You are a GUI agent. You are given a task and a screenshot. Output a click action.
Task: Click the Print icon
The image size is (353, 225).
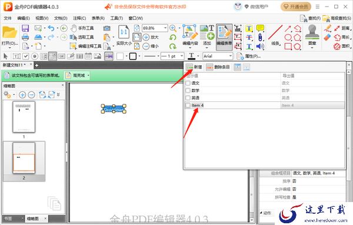(x=25, y=37)
